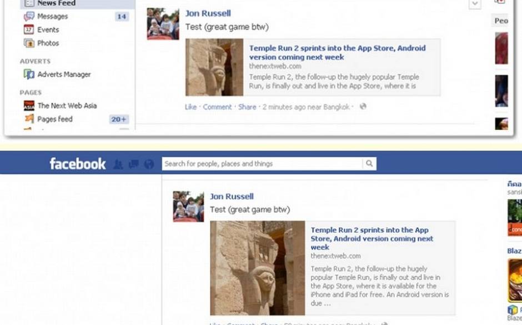
Task: Open notifications globe icon in header
Action: coord(149,164)
